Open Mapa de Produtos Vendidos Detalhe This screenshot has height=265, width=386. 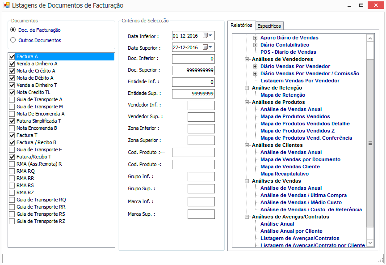(x=305, y=124)
